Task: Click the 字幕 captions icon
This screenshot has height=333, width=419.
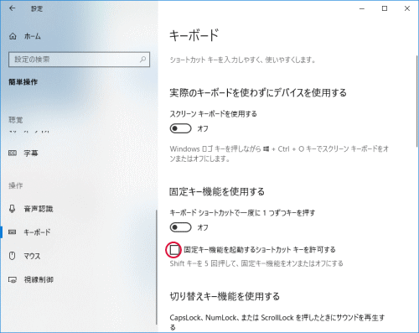Action: tap(13, 153)
